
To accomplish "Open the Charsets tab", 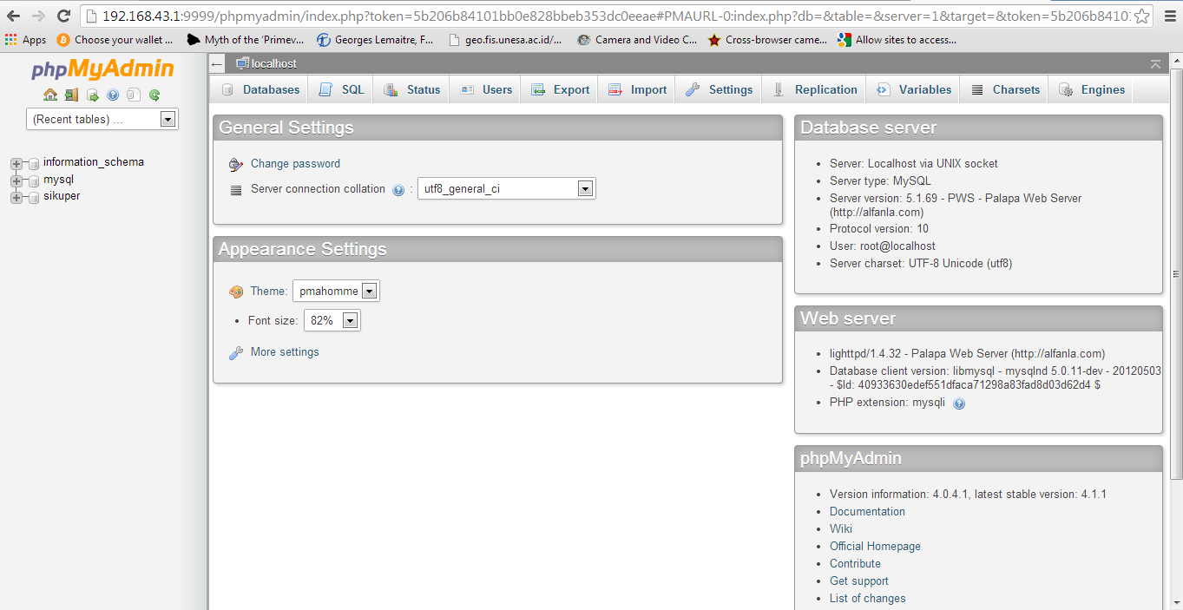I will [x=1005, y=89].
